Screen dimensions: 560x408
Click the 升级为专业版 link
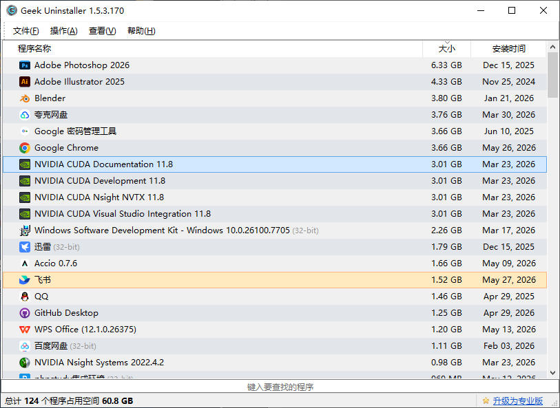coord(517,401)
